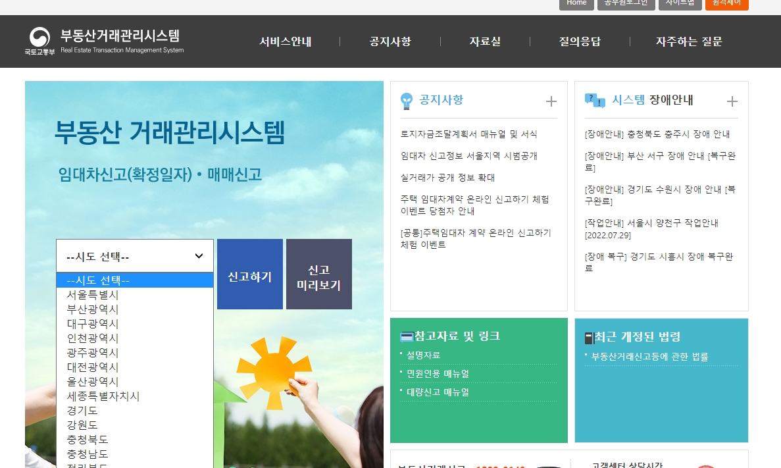This screenshot has height=468, width=781.
Task: Open 서울시 양천구 작업안내 entry
Action: (x=651, y=229)
